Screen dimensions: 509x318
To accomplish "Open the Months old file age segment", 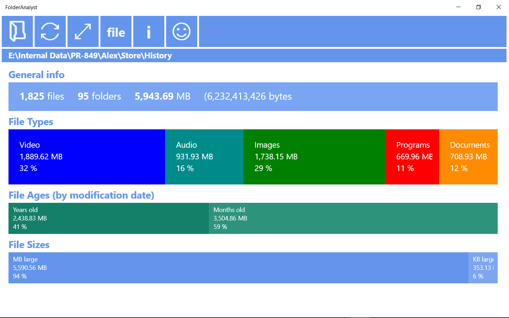I will (353, 218).
